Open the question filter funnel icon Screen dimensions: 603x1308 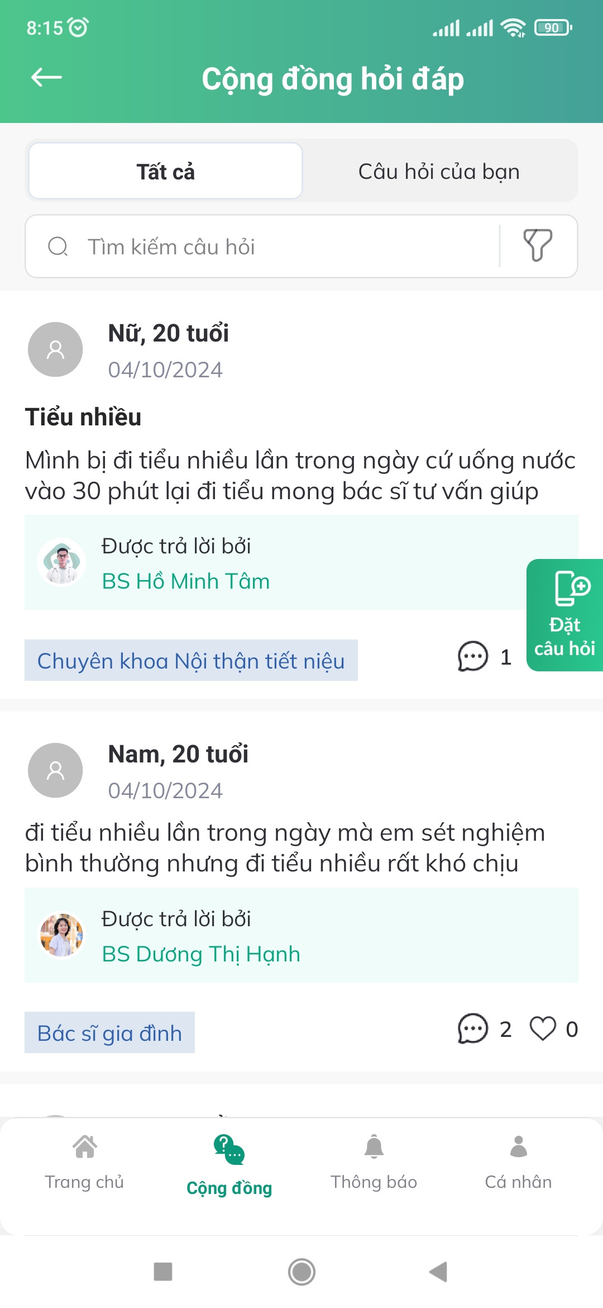tap(538, 246)
